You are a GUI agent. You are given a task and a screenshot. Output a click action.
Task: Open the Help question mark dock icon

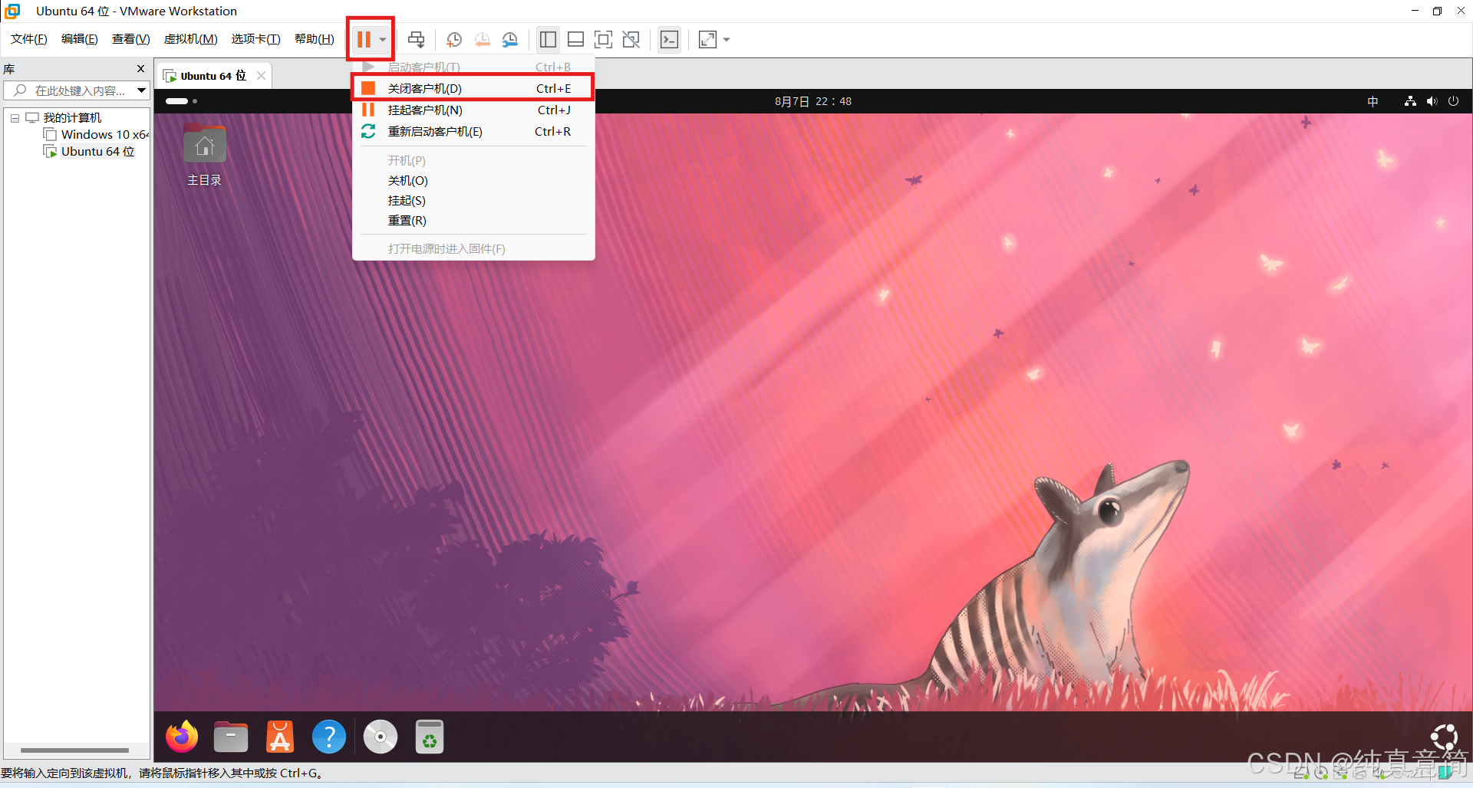pos(329,737)
